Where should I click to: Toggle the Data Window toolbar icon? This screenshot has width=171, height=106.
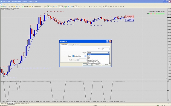12,7
